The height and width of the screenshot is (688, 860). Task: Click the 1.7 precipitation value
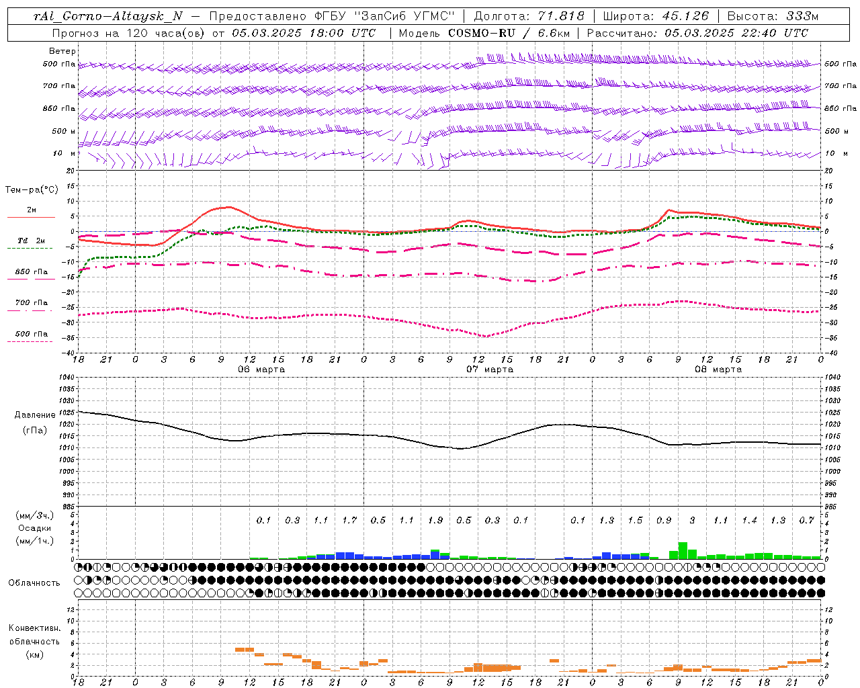pyautogui.click(x=349, y=520)
